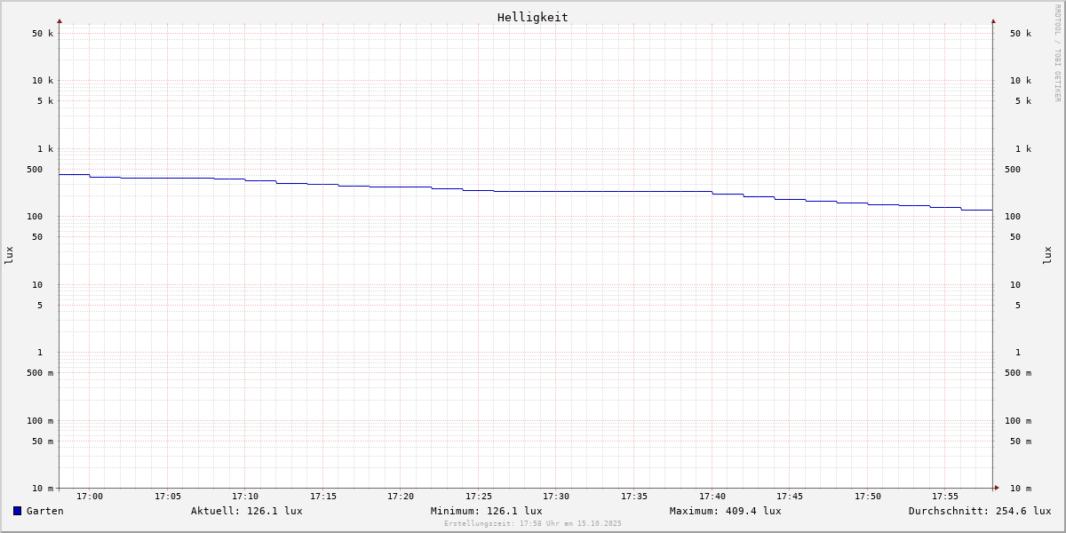Click the RRDTOOL / TOBI OETIKER watermark
The image size is (1066, 533).
point(1057,52)
